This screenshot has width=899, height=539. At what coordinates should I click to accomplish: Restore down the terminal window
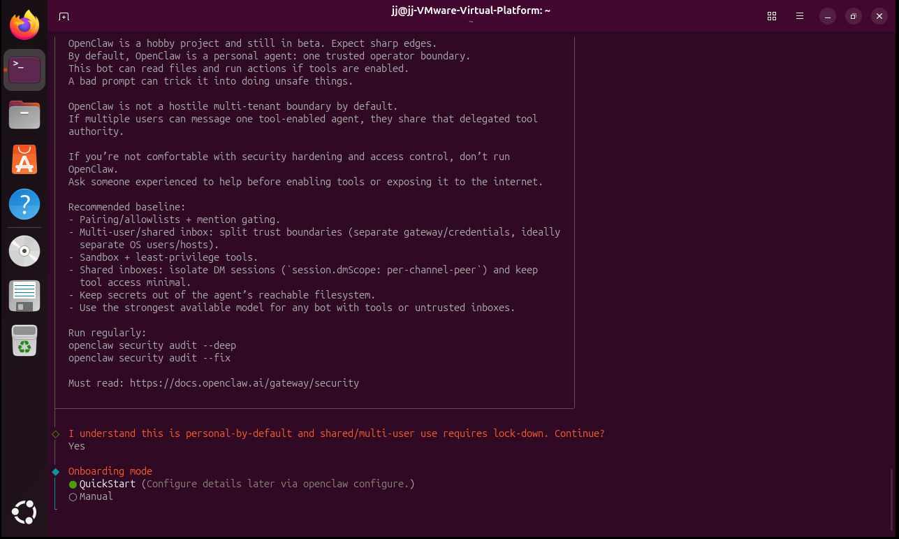853,16
